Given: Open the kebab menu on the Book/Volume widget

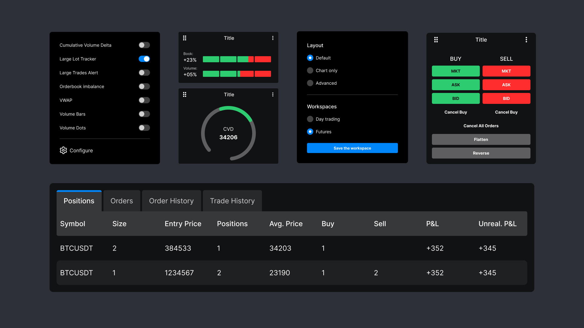Looking at the screenshot, I should click(273, 38).
